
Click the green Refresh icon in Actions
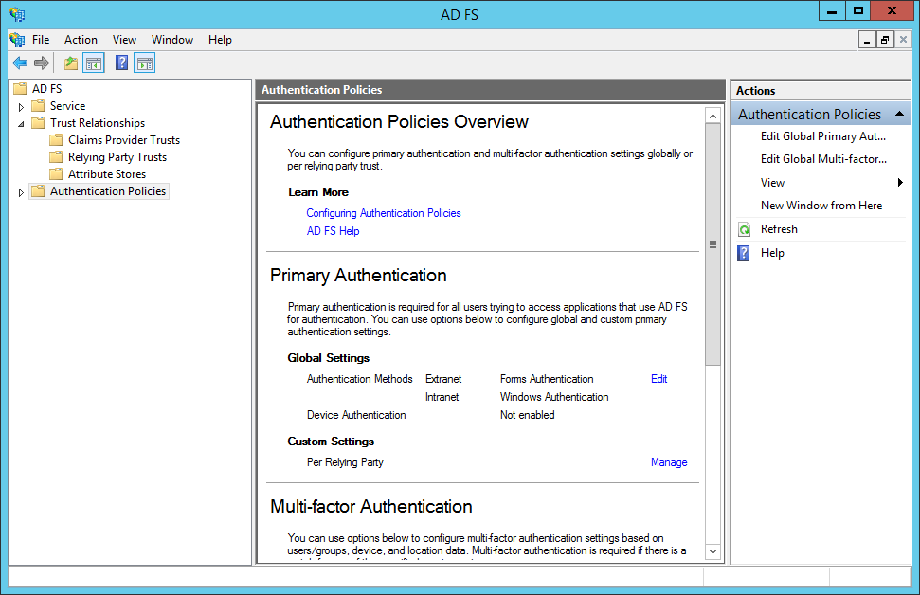[x=744, y=229]
